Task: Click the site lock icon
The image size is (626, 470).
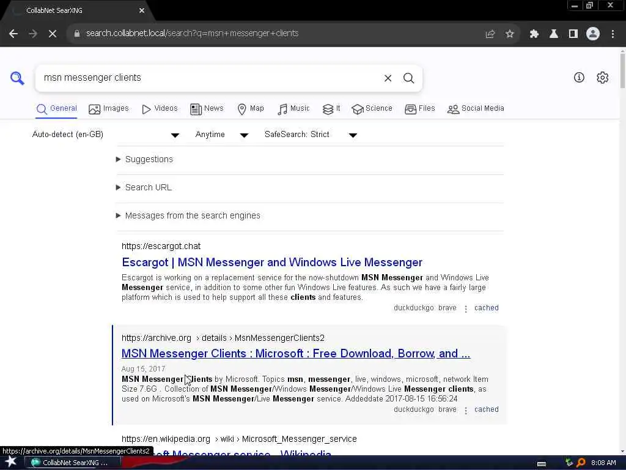Action: click(77, 34)
